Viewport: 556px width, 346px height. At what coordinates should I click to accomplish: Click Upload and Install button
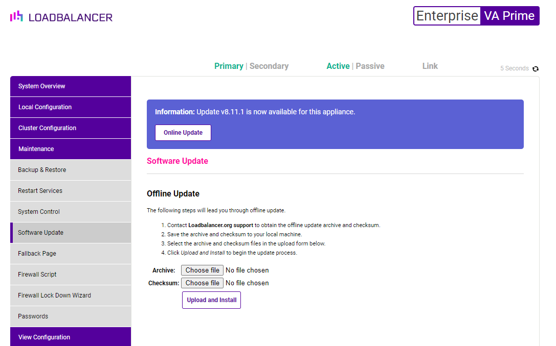click(x=211, y=300)
